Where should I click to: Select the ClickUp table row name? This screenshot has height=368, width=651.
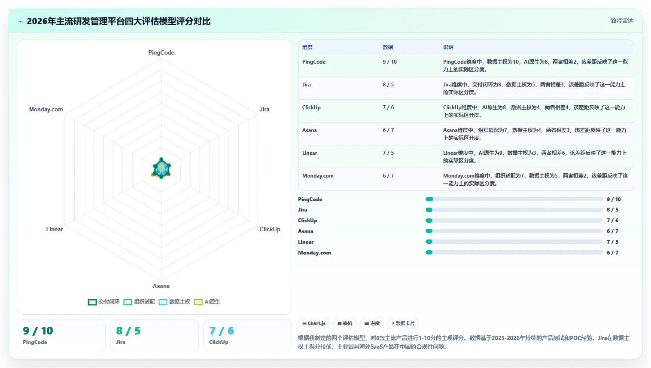tap(311, 107)
